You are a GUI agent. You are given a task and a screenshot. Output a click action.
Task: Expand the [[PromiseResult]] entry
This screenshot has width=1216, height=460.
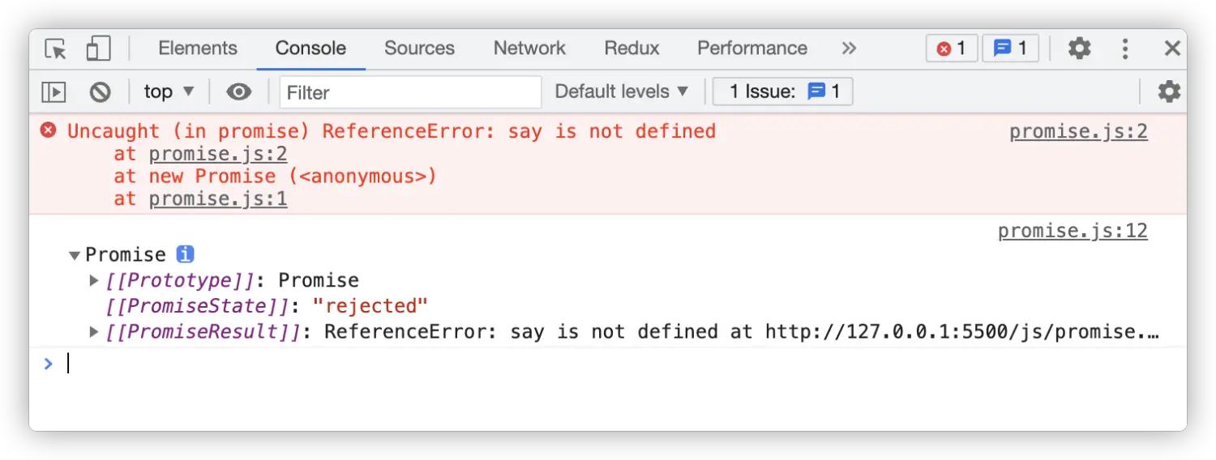point(94,331)
